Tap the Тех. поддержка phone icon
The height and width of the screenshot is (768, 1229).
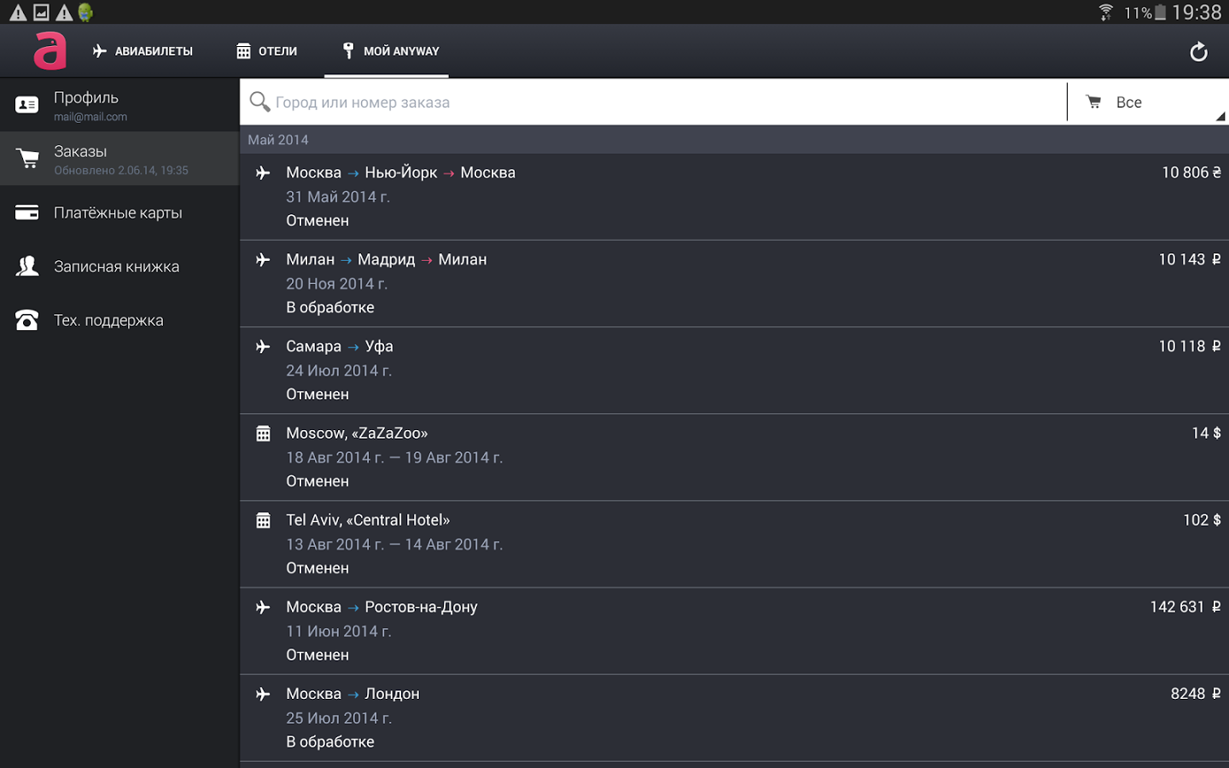27,320
